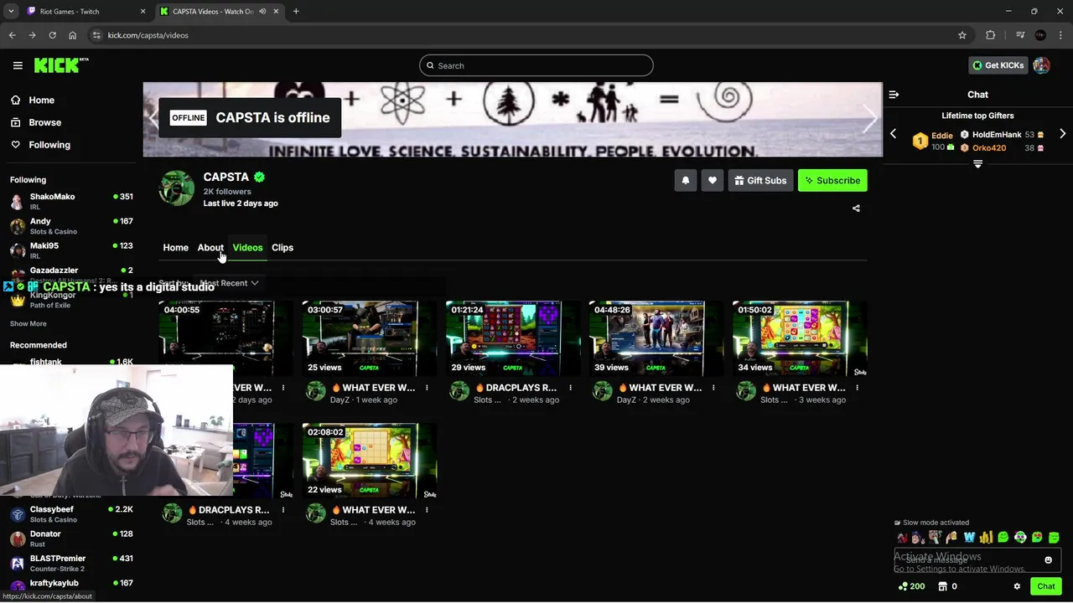This screenshot has height=603, width=1073.
Task: Click the KICK logo
Action: [60, 65]
